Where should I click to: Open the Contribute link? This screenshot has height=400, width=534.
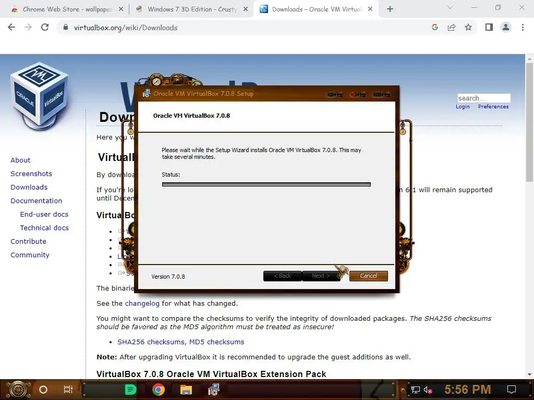28,242
